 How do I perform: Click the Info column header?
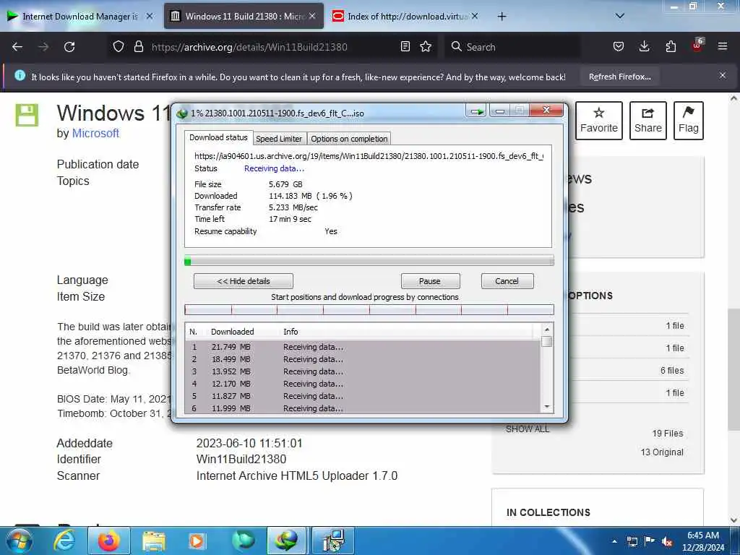pos(291,332)
